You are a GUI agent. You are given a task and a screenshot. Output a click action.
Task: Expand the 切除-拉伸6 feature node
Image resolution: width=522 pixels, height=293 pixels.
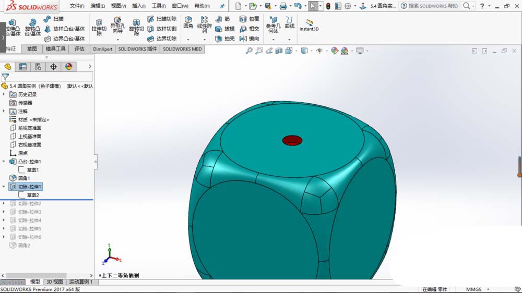click(4, 237)
